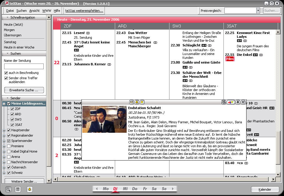Click the horizontal scrollbar right arrow
The height and width of the screenshot is (196, 284).
click(273, 179)
